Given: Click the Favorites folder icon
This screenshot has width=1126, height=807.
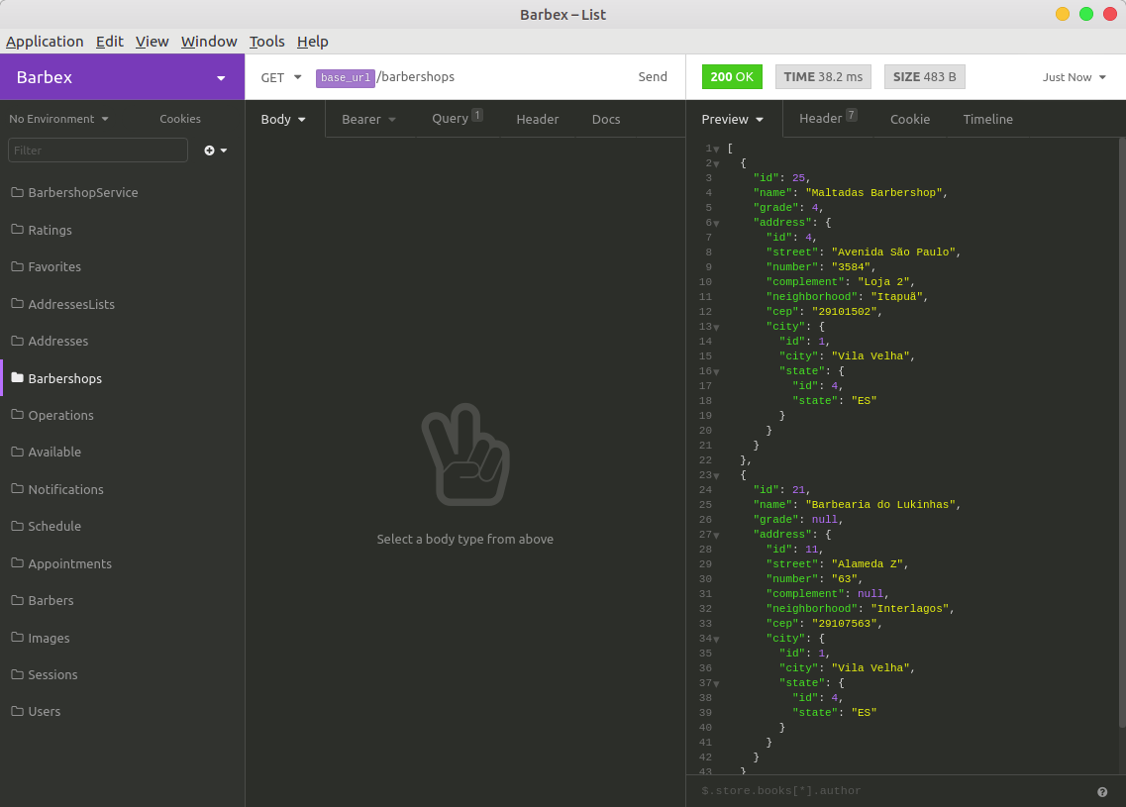Looking at the screenshot, I should [17, 265].
